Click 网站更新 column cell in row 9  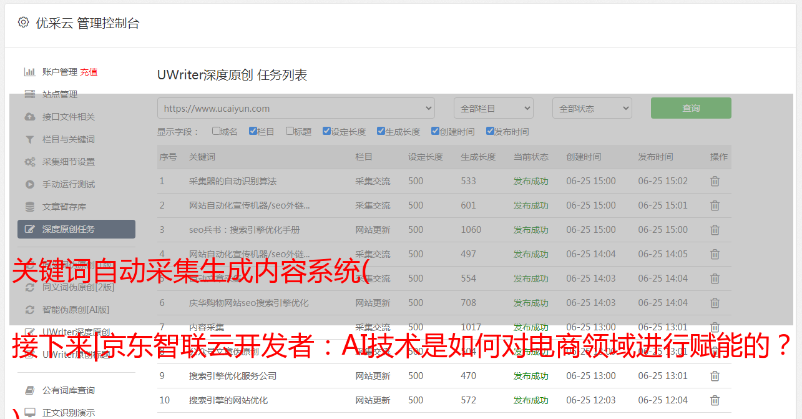point(373,376)
